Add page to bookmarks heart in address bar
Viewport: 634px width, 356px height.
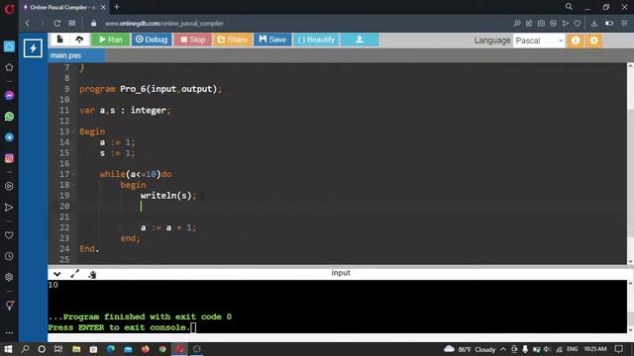578,24
